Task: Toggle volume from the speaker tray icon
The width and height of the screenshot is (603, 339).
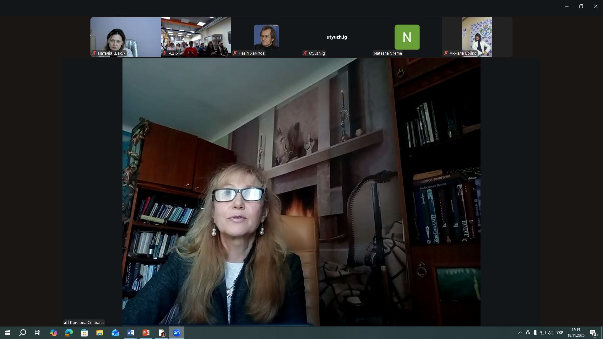Action: tap(550, 333)
